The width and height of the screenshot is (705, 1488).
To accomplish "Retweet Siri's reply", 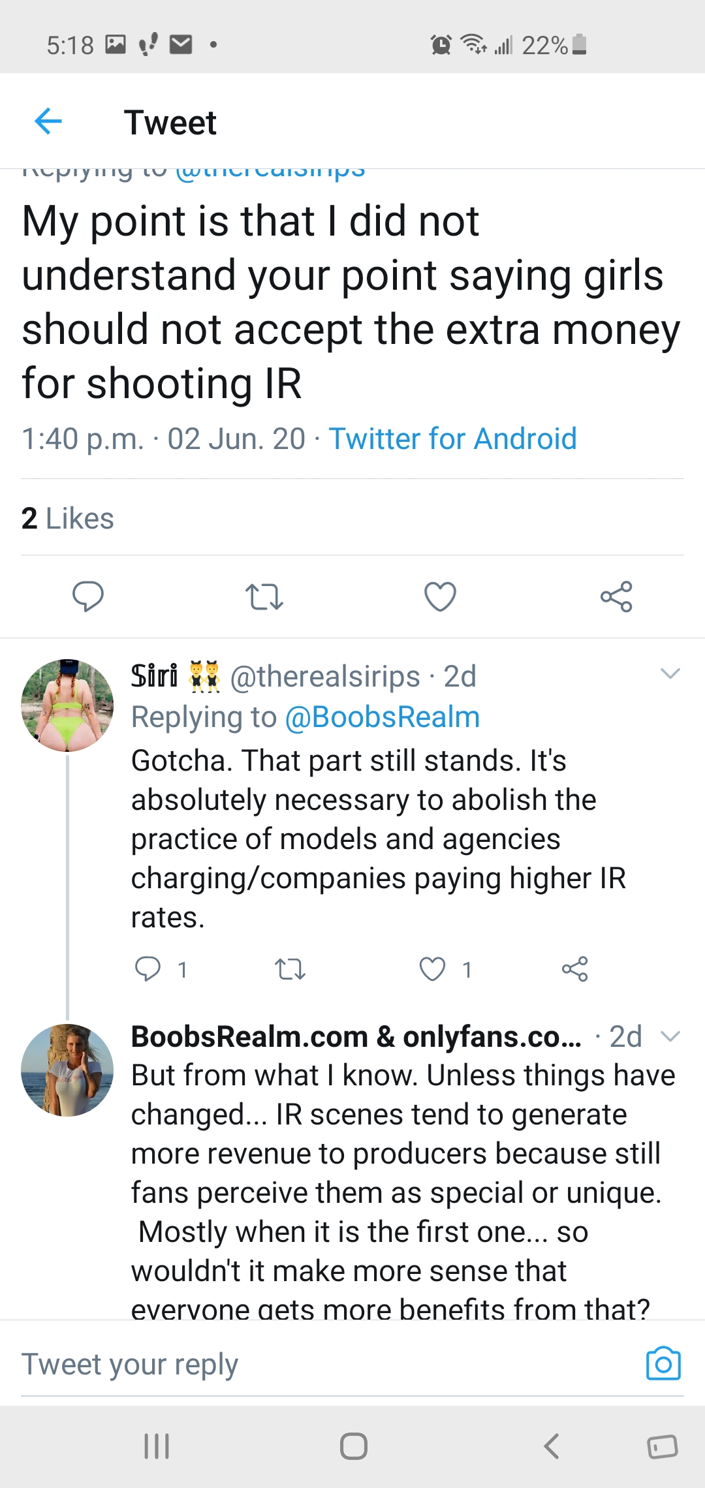I will [x=290, y=969].
